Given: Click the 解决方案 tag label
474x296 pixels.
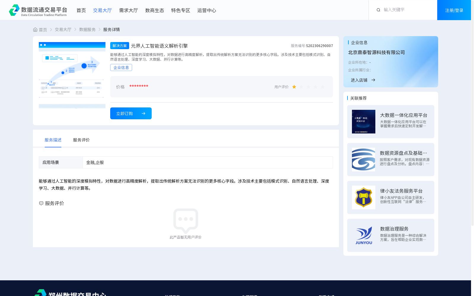Looking at the screenshot, I should 120,46.
